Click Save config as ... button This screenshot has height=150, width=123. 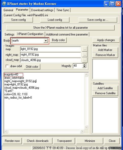pyautogui.click(x=98, y=20)
